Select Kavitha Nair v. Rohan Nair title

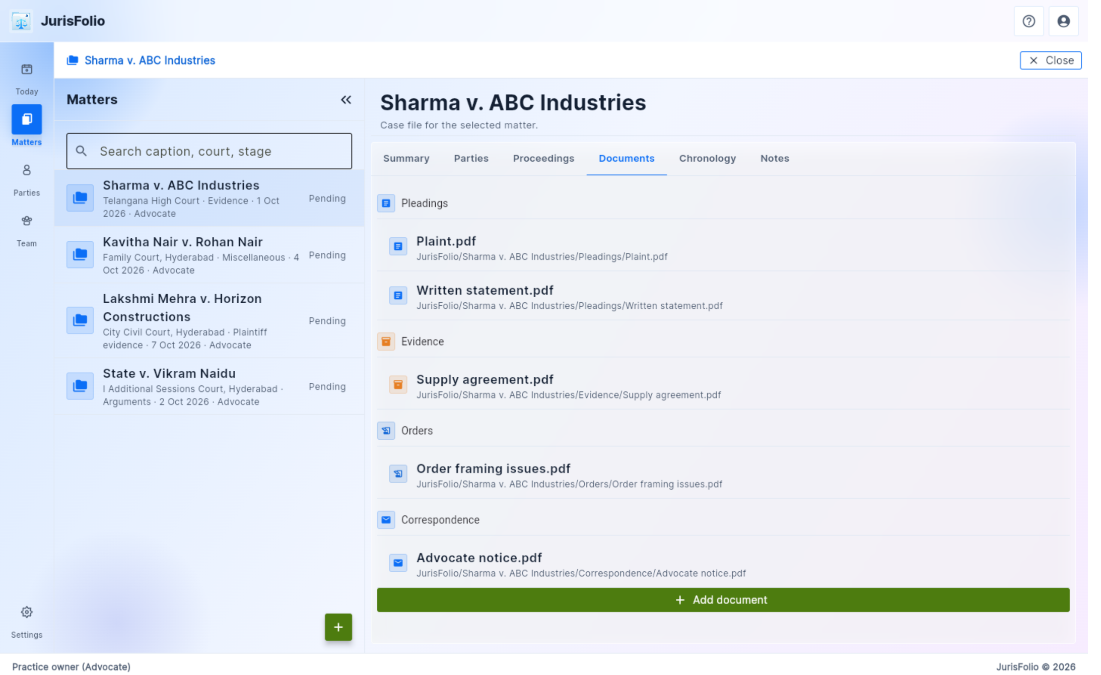pos(182,242)
